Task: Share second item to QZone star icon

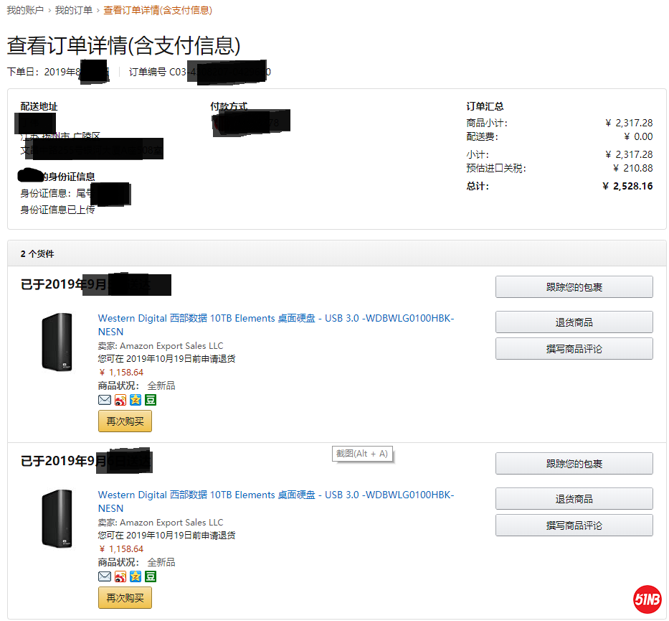Action: 136,576
